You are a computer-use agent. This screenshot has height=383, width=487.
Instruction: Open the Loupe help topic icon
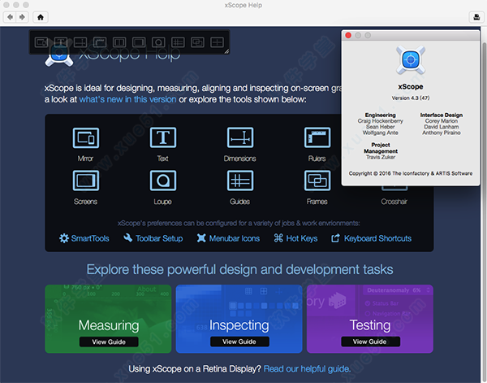point(163,181)
